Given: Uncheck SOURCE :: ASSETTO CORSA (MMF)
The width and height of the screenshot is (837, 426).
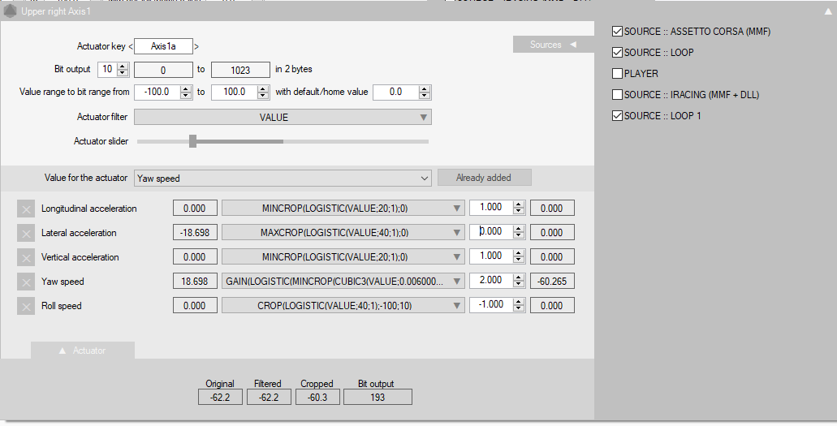Looking at the screenshot, I should (617, 32).
